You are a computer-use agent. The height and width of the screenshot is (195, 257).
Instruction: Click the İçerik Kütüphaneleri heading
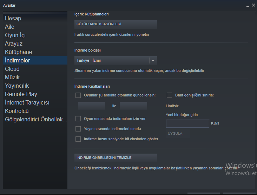(x=91, y=14)
